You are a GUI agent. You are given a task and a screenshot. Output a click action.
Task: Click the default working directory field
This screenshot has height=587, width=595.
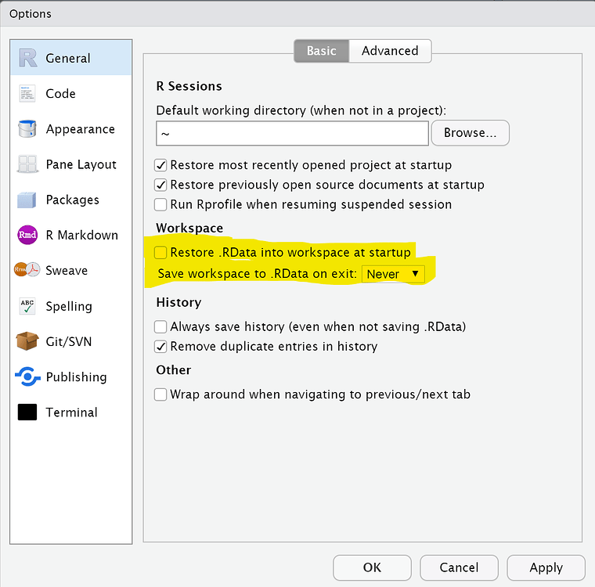tap(292, 133)
